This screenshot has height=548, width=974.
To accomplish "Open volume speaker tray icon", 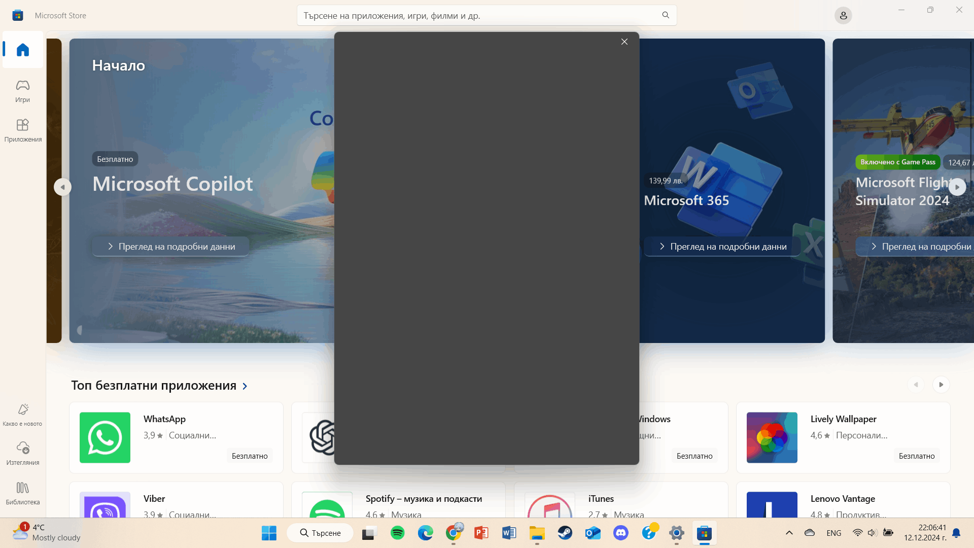I will pos(873,533).
